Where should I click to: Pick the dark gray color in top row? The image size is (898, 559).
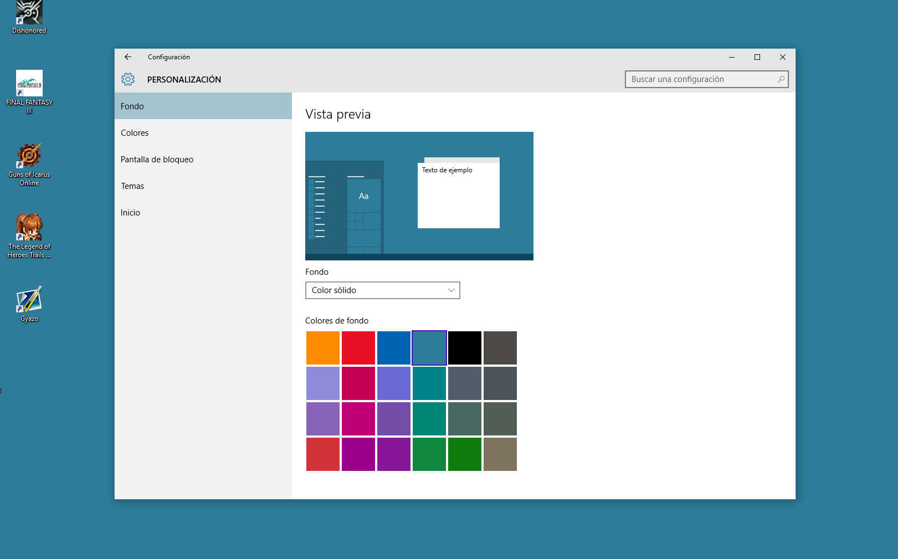click(500, 348)
